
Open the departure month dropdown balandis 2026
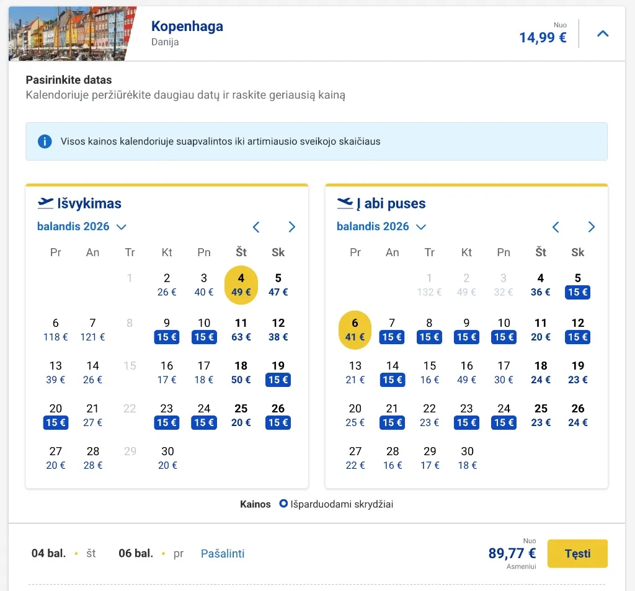81,227
